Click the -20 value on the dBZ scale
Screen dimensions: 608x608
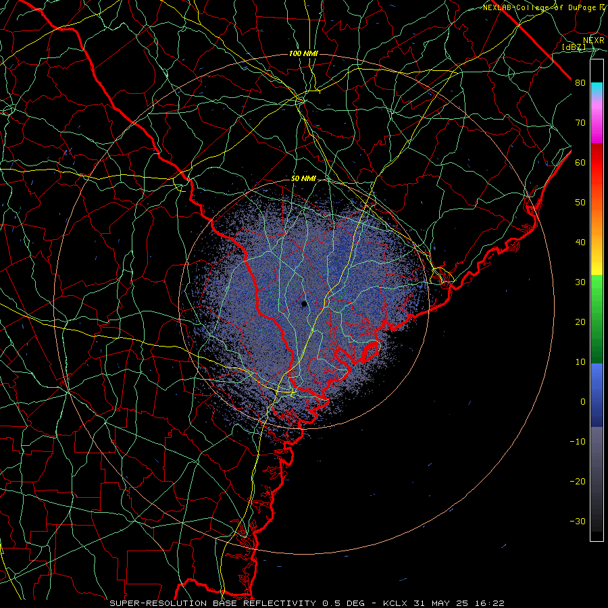[578, 482]
